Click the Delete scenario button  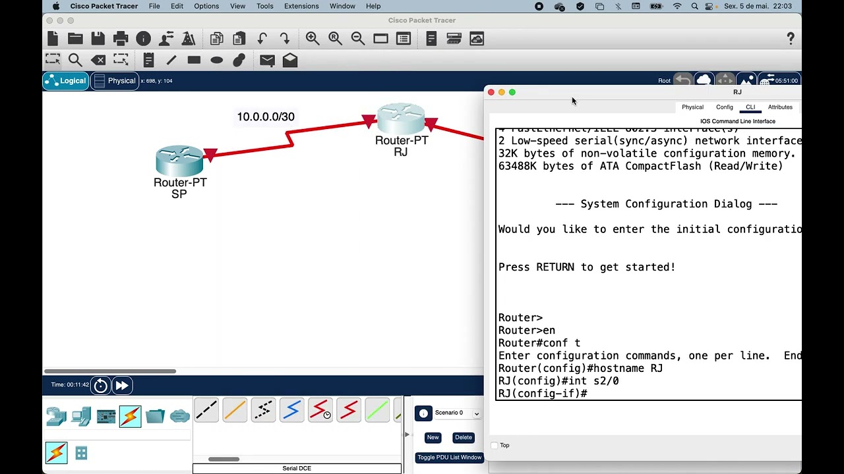click(464, 438)
